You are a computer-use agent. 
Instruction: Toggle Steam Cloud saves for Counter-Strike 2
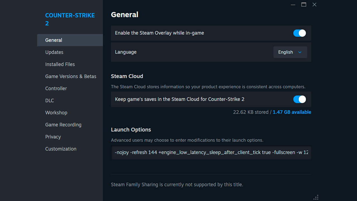coord(300,99)
